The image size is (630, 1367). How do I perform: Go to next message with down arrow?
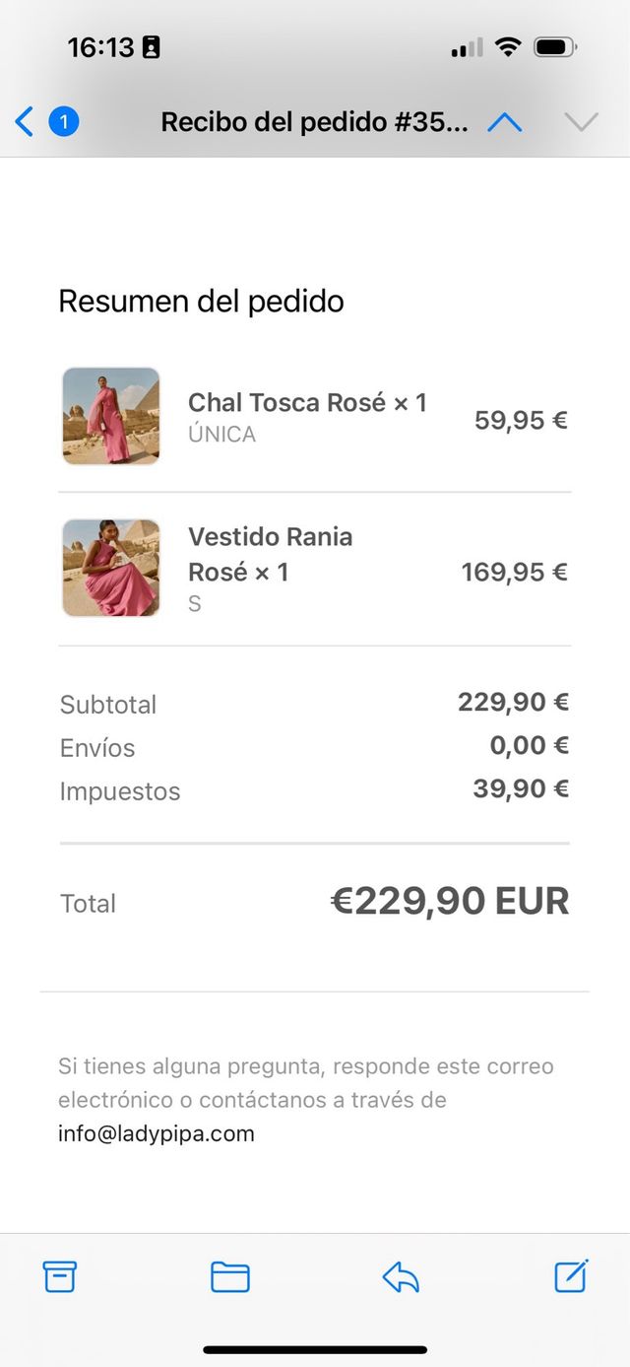tap(581, 122)
